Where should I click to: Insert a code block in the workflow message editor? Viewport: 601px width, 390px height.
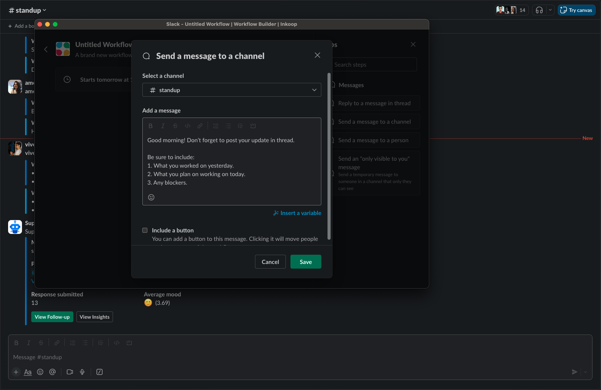[x=253, y=126]
